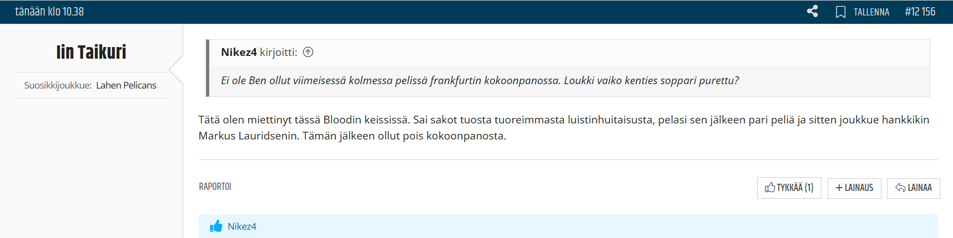
Task: Open Iin Taikuri user profile
Action: 92,52
